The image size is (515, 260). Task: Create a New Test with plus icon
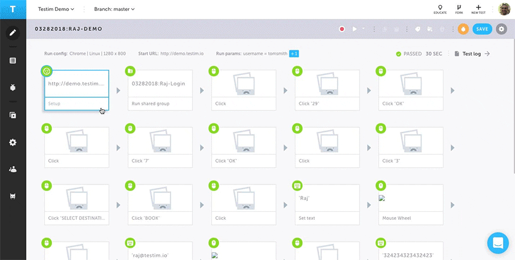pos(478,9)
